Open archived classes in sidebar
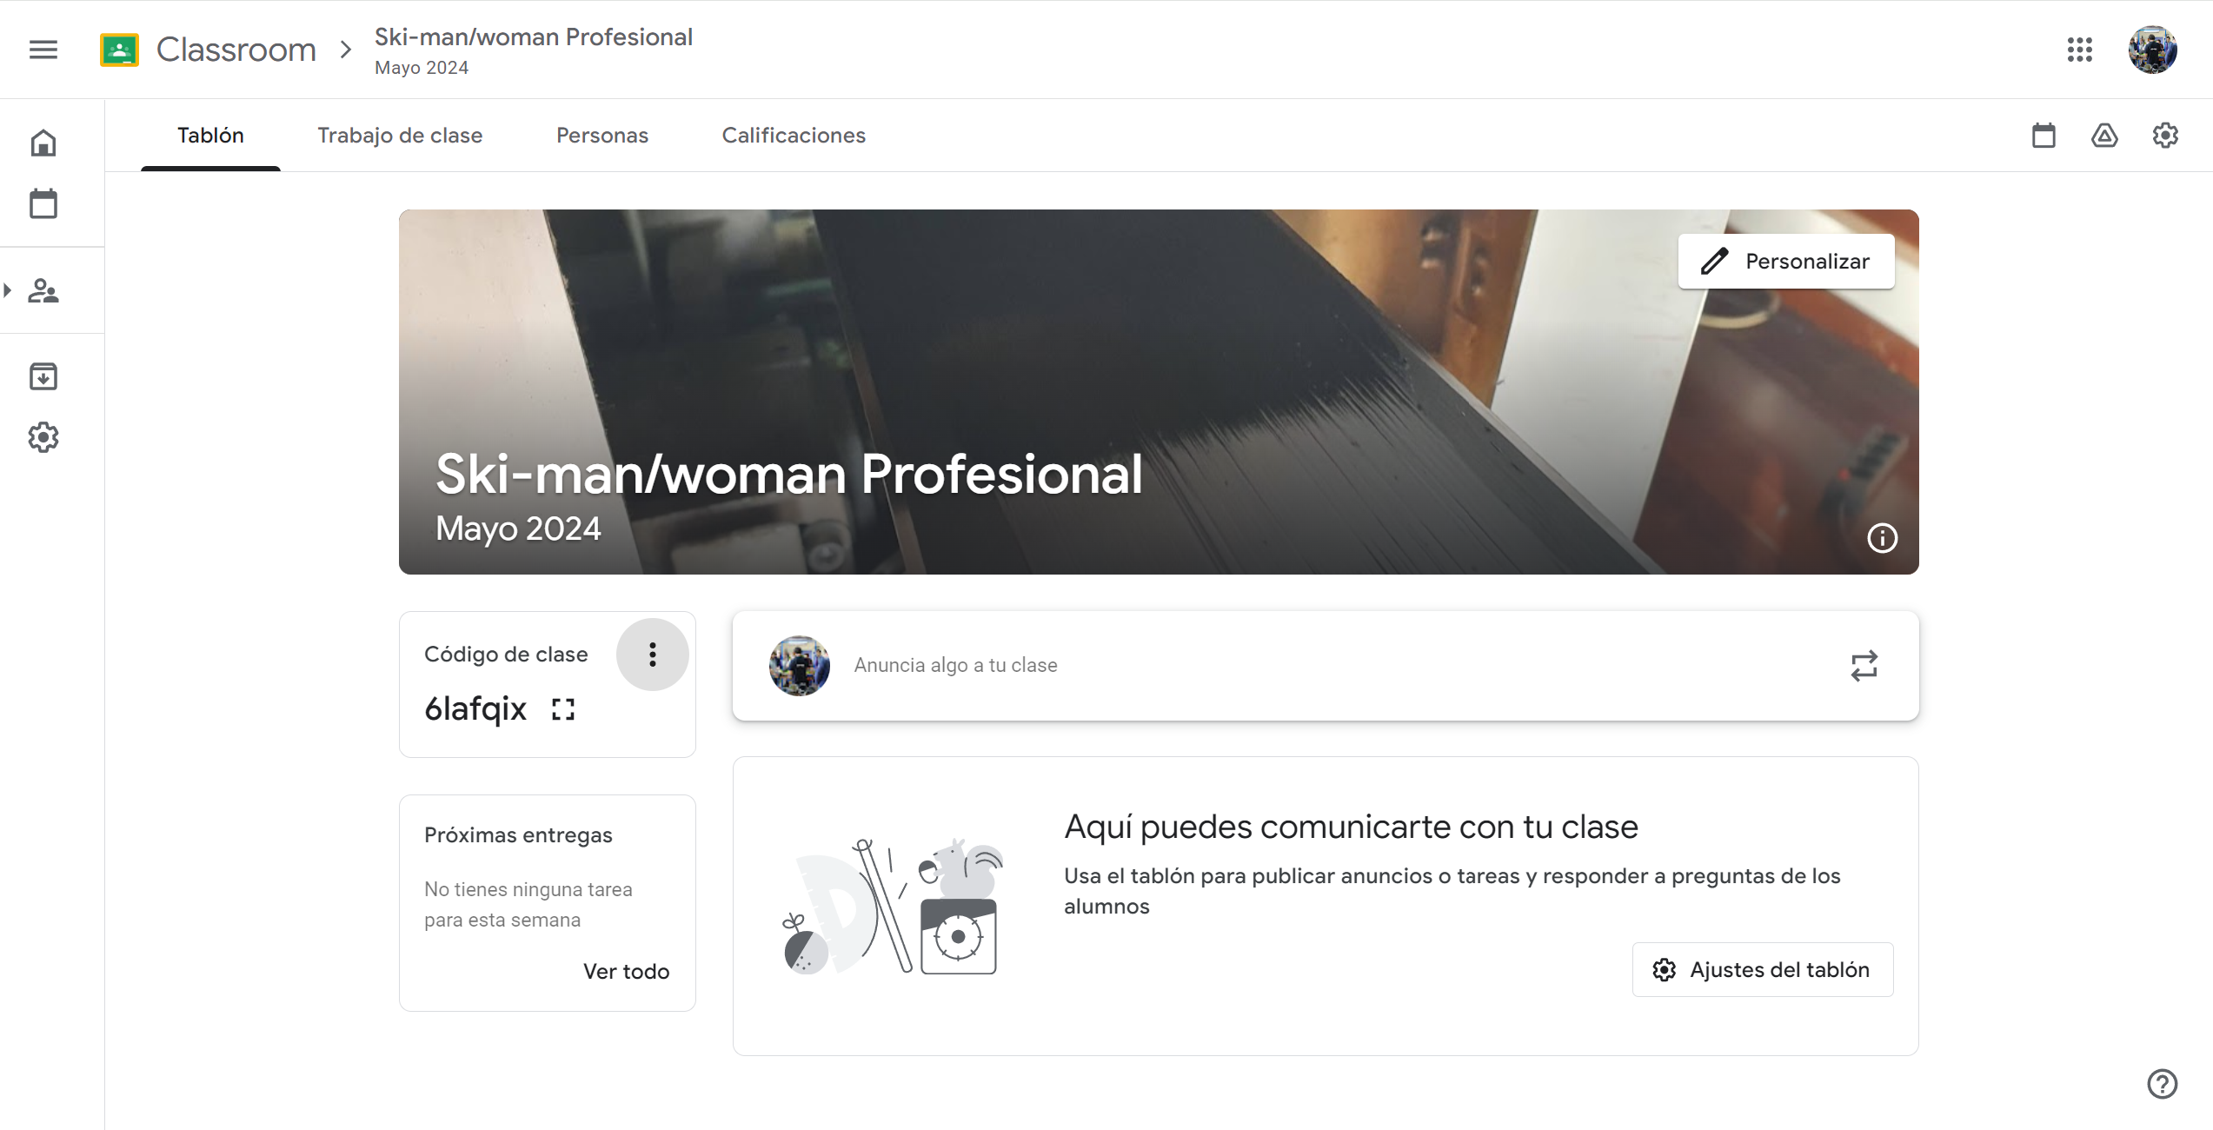Screen dimensions: 2213x1130 (43, 376)
